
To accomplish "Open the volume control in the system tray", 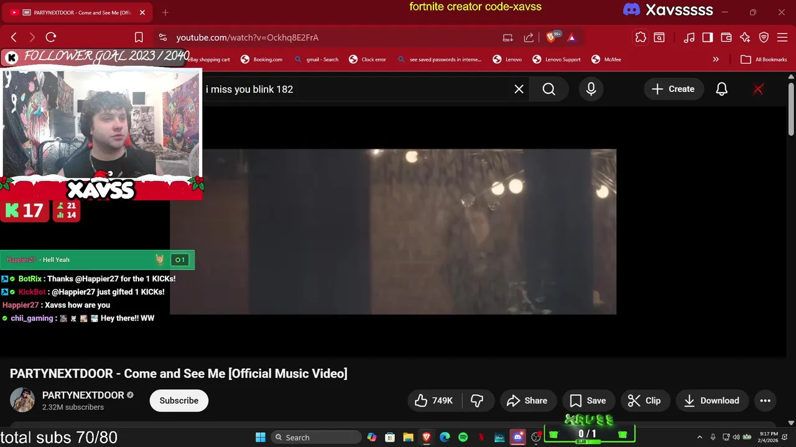I will coord(736,437).
